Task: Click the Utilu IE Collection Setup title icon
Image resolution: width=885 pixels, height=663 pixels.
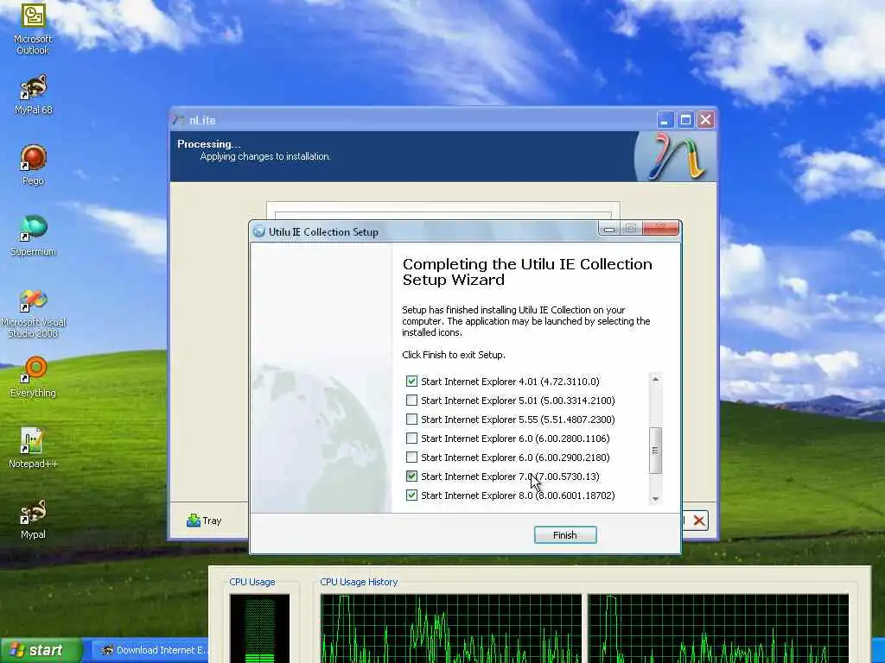Action: click(x=259, y=231)
